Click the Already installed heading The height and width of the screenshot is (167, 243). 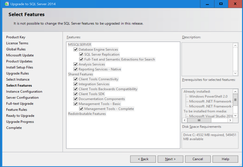197,91
